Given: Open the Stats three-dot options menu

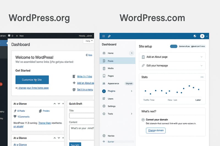Looking at the screenshot, I should [x=202, y=77].
